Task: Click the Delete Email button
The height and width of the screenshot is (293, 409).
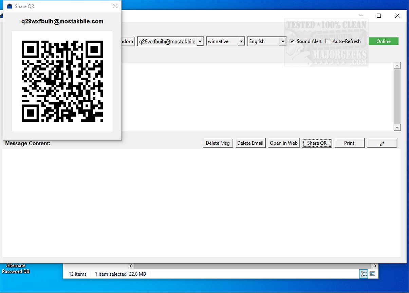Action: tap(250, 143)
